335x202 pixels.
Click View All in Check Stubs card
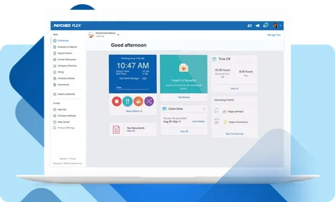(184, 132)
